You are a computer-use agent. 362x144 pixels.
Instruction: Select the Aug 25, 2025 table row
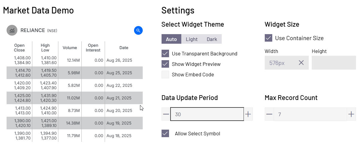[74, 73]
